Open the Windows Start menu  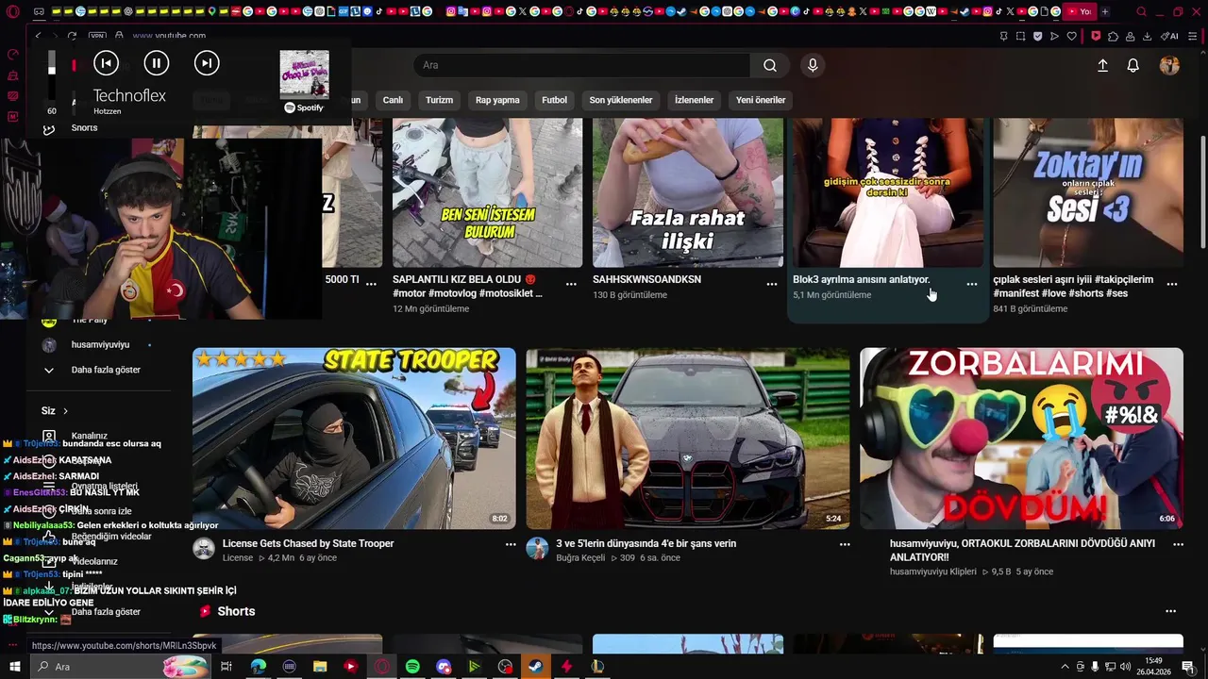pyautogui.click(x=14, y=667)
